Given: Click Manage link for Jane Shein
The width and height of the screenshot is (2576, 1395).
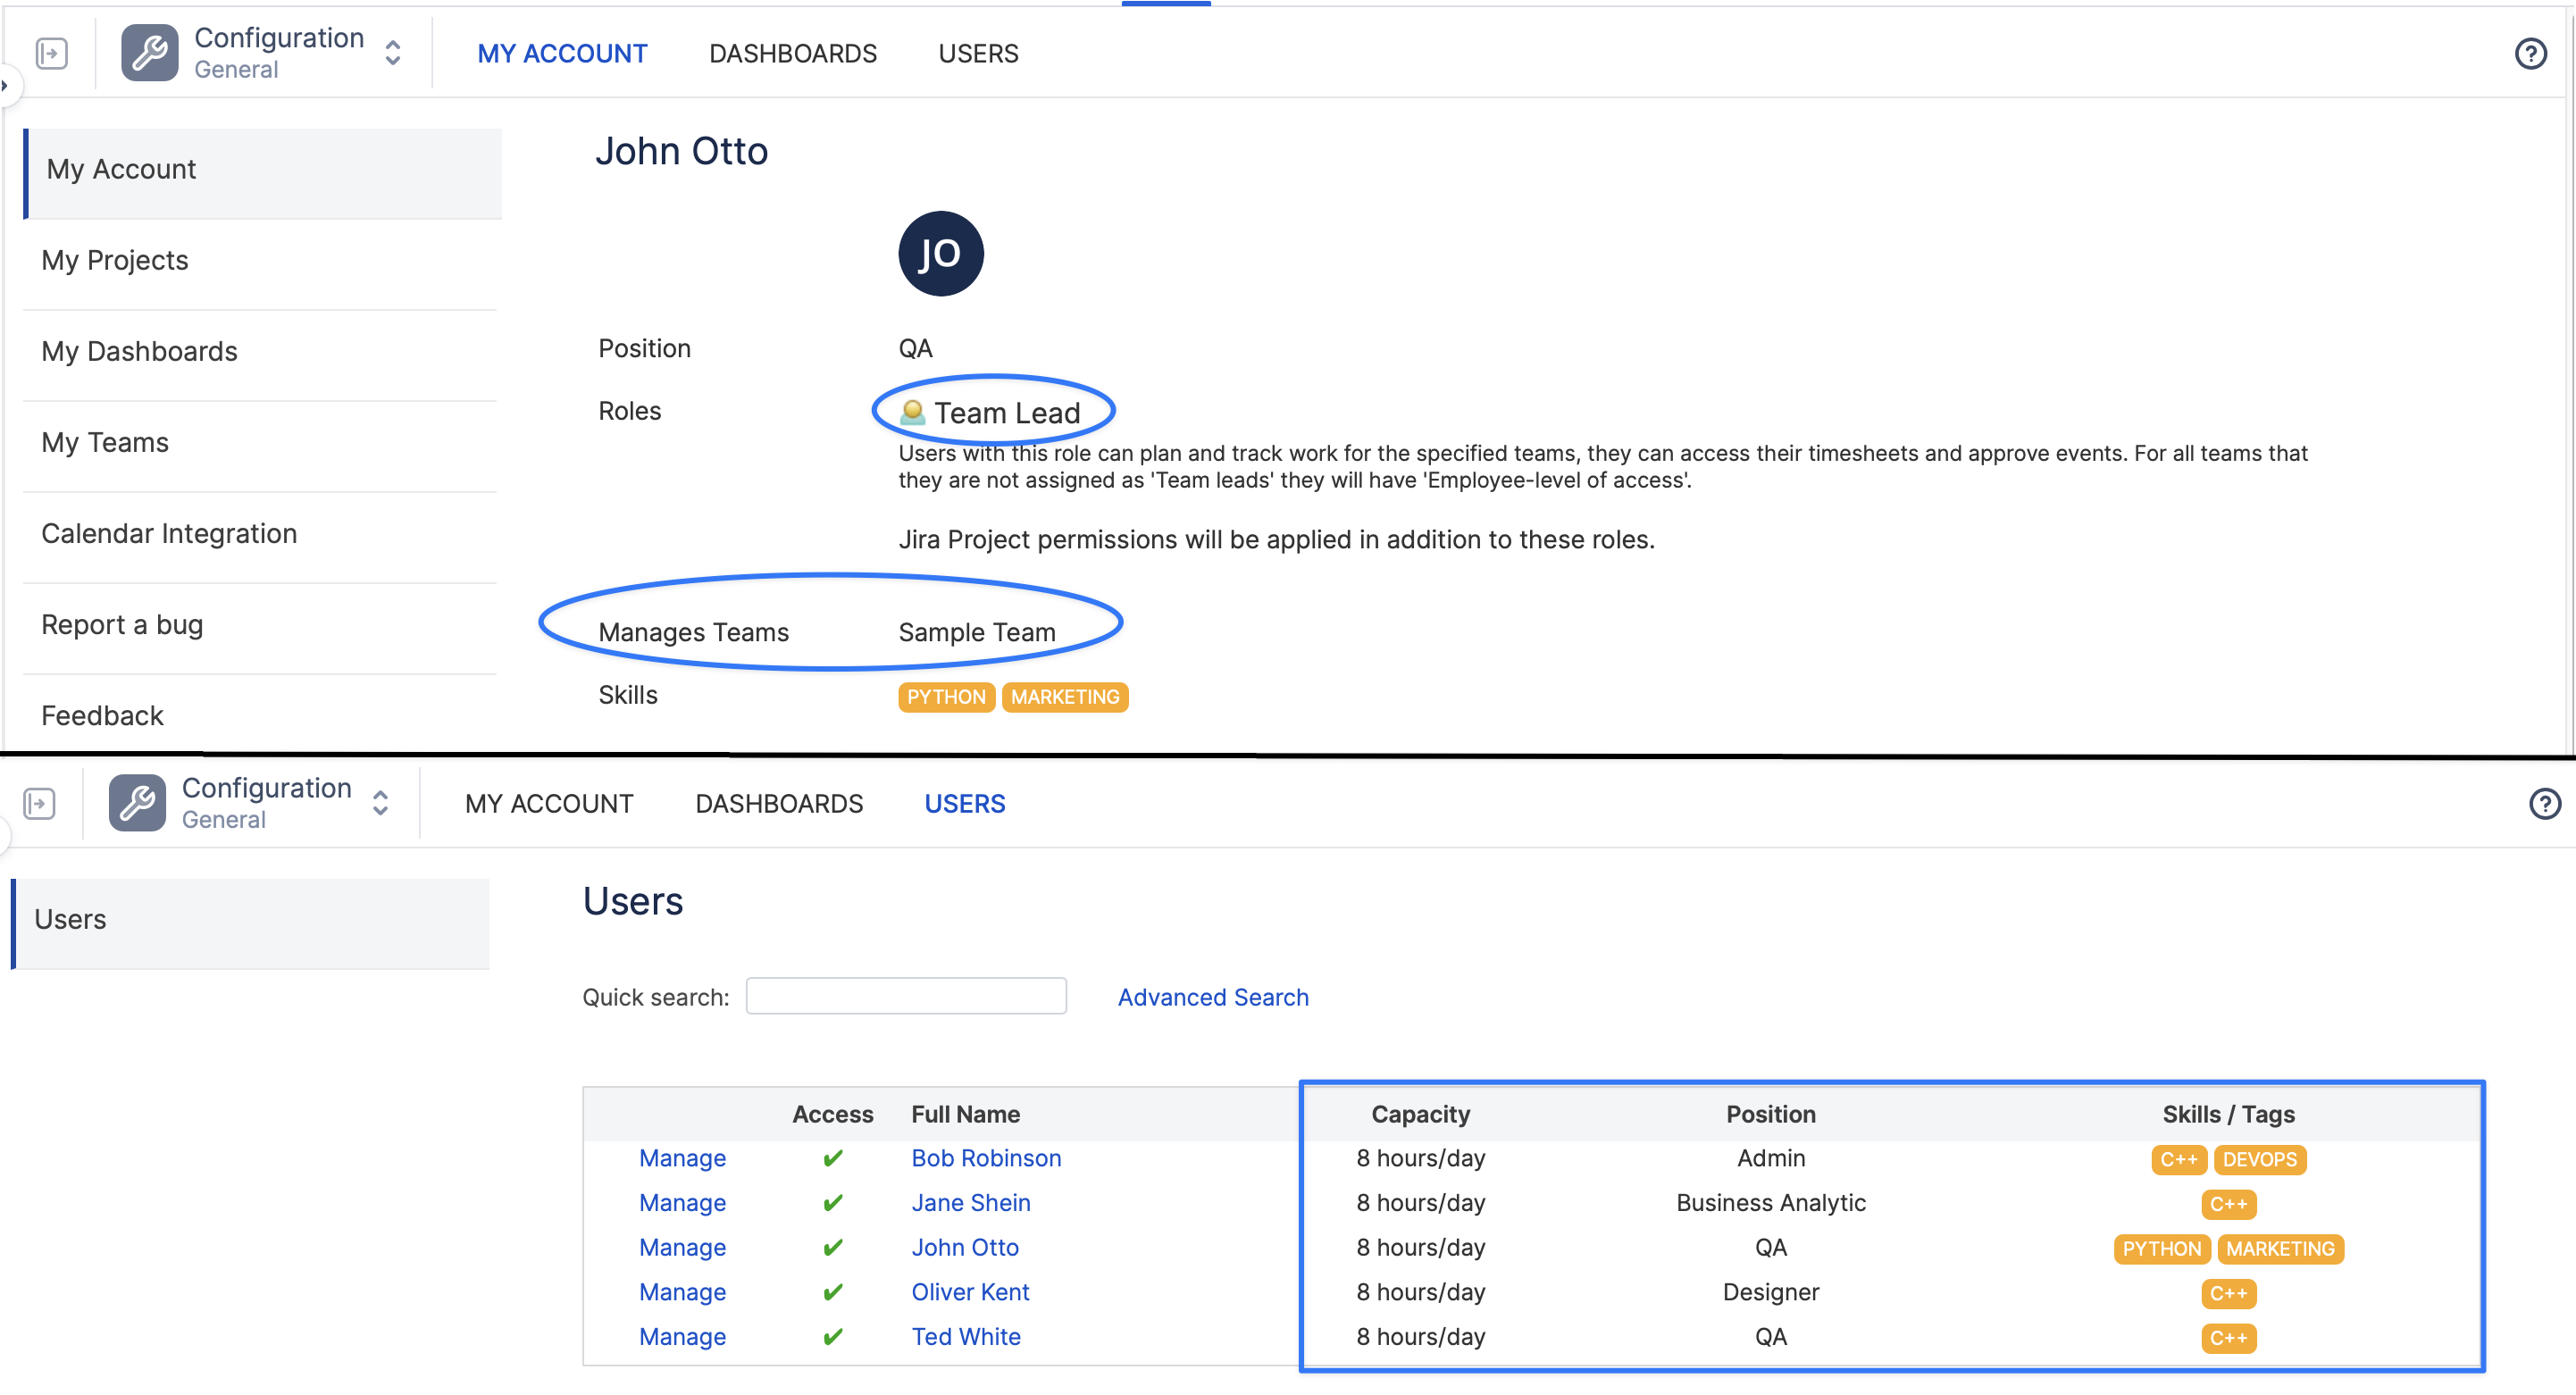Looking at the screenshot, I should click(x=682, y=1203).
